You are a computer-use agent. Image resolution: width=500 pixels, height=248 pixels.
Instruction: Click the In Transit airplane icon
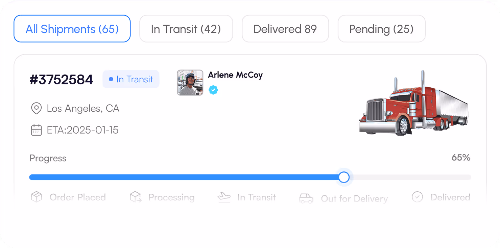coord(224,197)
